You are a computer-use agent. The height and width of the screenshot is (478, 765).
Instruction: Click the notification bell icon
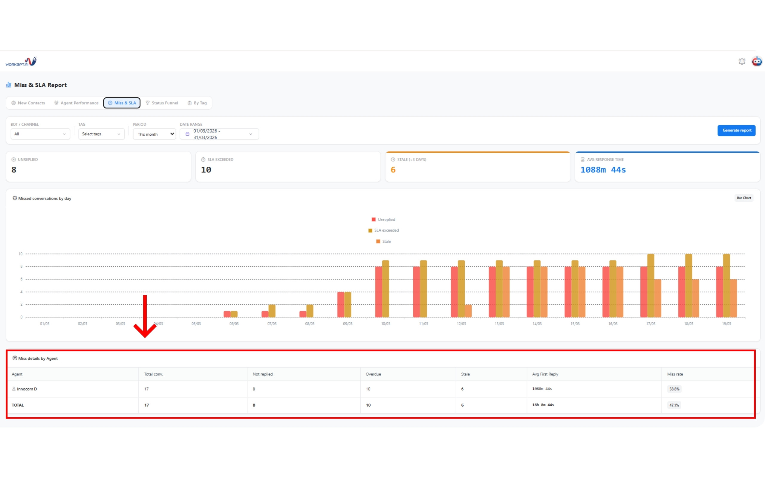pyautogui.click(x=742, y=61)
